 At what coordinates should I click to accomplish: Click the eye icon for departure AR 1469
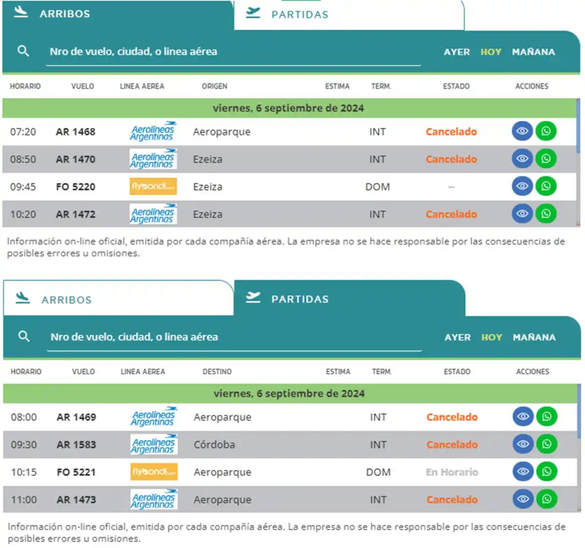(x=523, y=417)
